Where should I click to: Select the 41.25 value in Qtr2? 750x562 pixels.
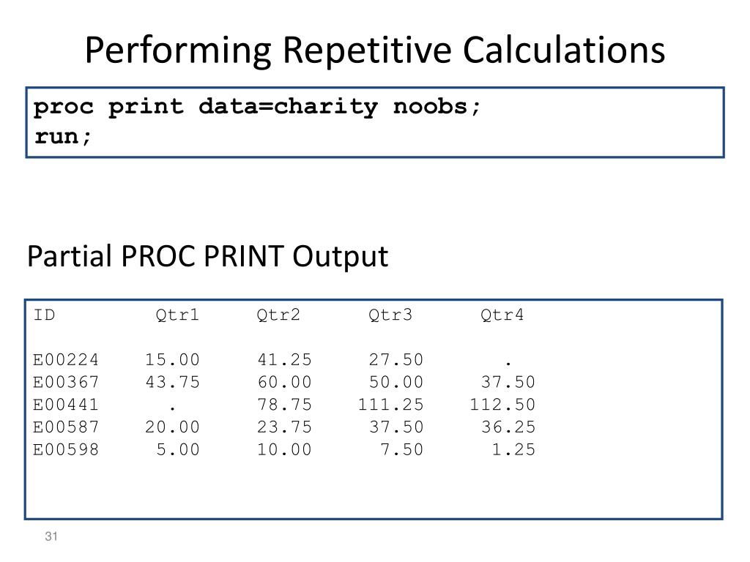pyautogui.click(x=285, y=359)
